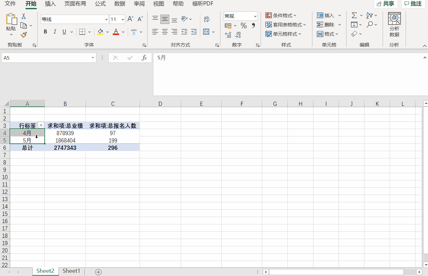Click the merge and center icon

206,32
